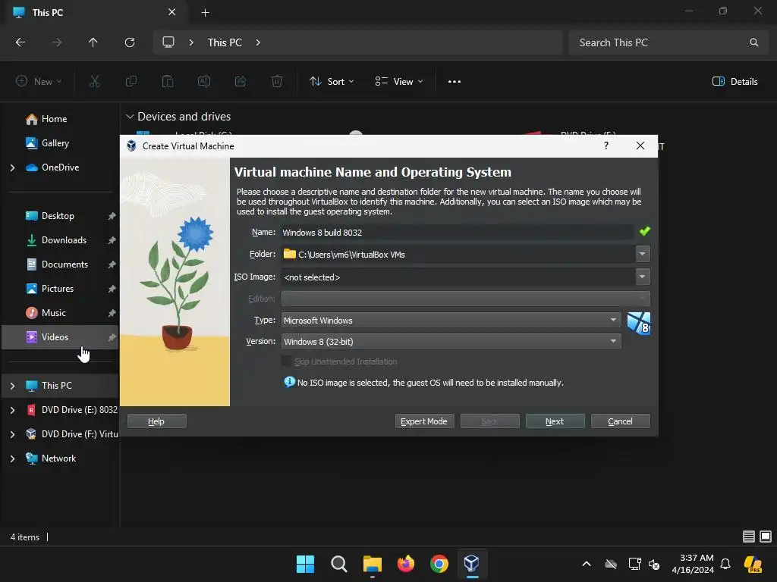Viewport: 777px width, 582px height.
Task: Open the Sort menu
Action: pos(332,82)
